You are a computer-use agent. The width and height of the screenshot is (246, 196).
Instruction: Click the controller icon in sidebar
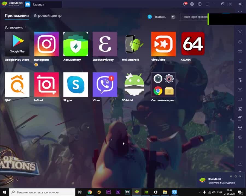tap(240, 71)
